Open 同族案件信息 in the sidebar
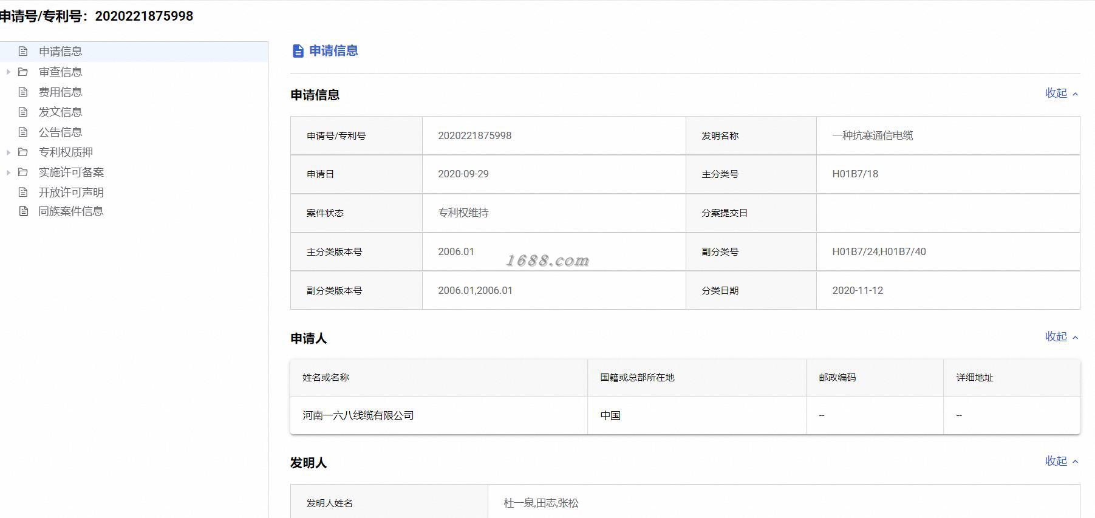1095x518 pixels. pyautogui.click(x=72, y=211)
